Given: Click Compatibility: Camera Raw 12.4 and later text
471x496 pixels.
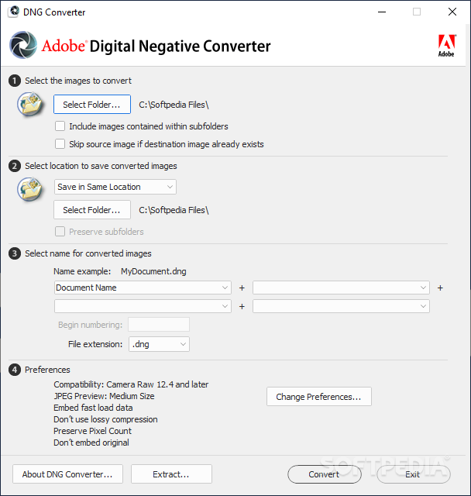Looking at the screenshot, I should point(131,384).
